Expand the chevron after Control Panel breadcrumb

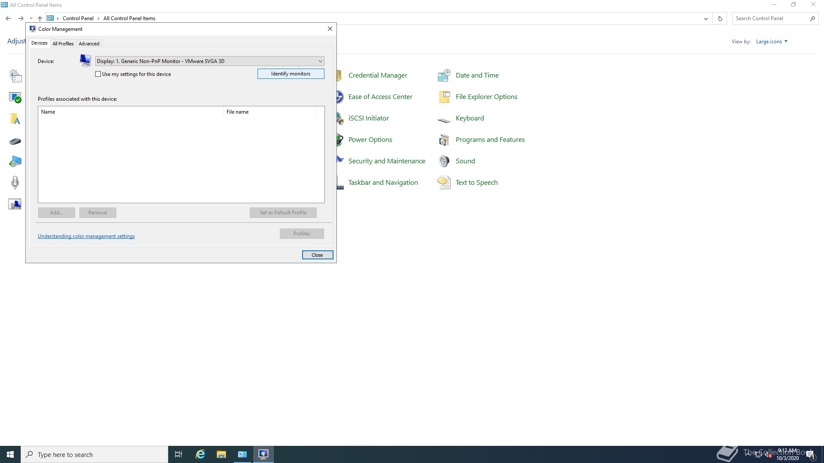98,18
